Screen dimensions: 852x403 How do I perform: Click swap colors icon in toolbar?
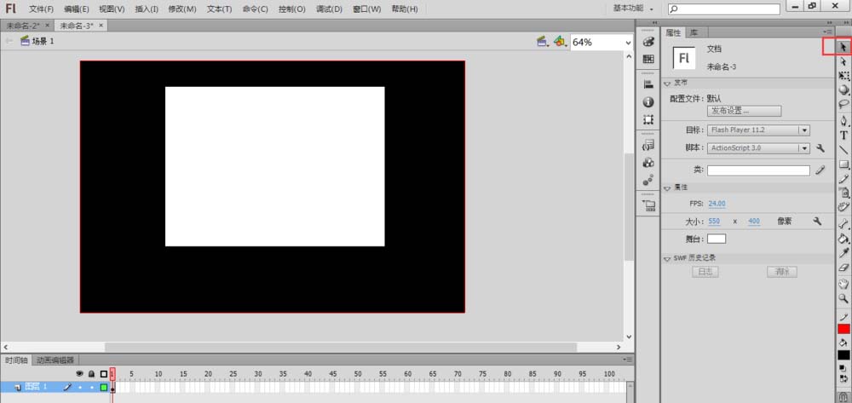(x=843, y=377)
